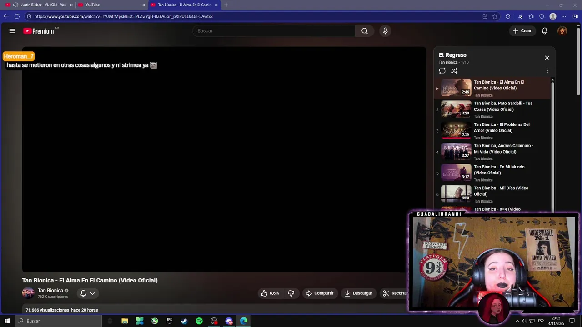Open File Explorer from the taskbar
582x327 pixels.
click(x=125, y=321)
